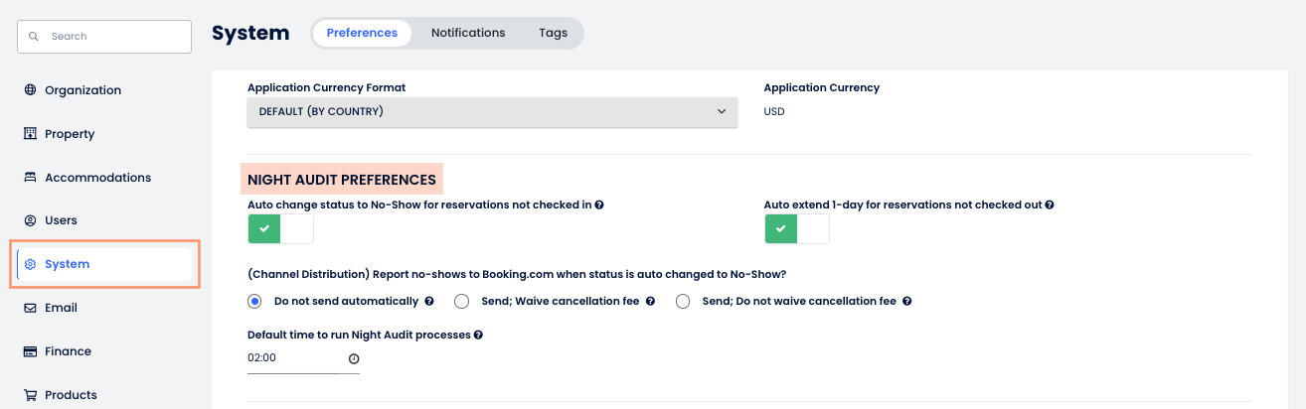Select Send; Waive cancellation fee radio option
1306x409 pixels.
tap(461, 301)
